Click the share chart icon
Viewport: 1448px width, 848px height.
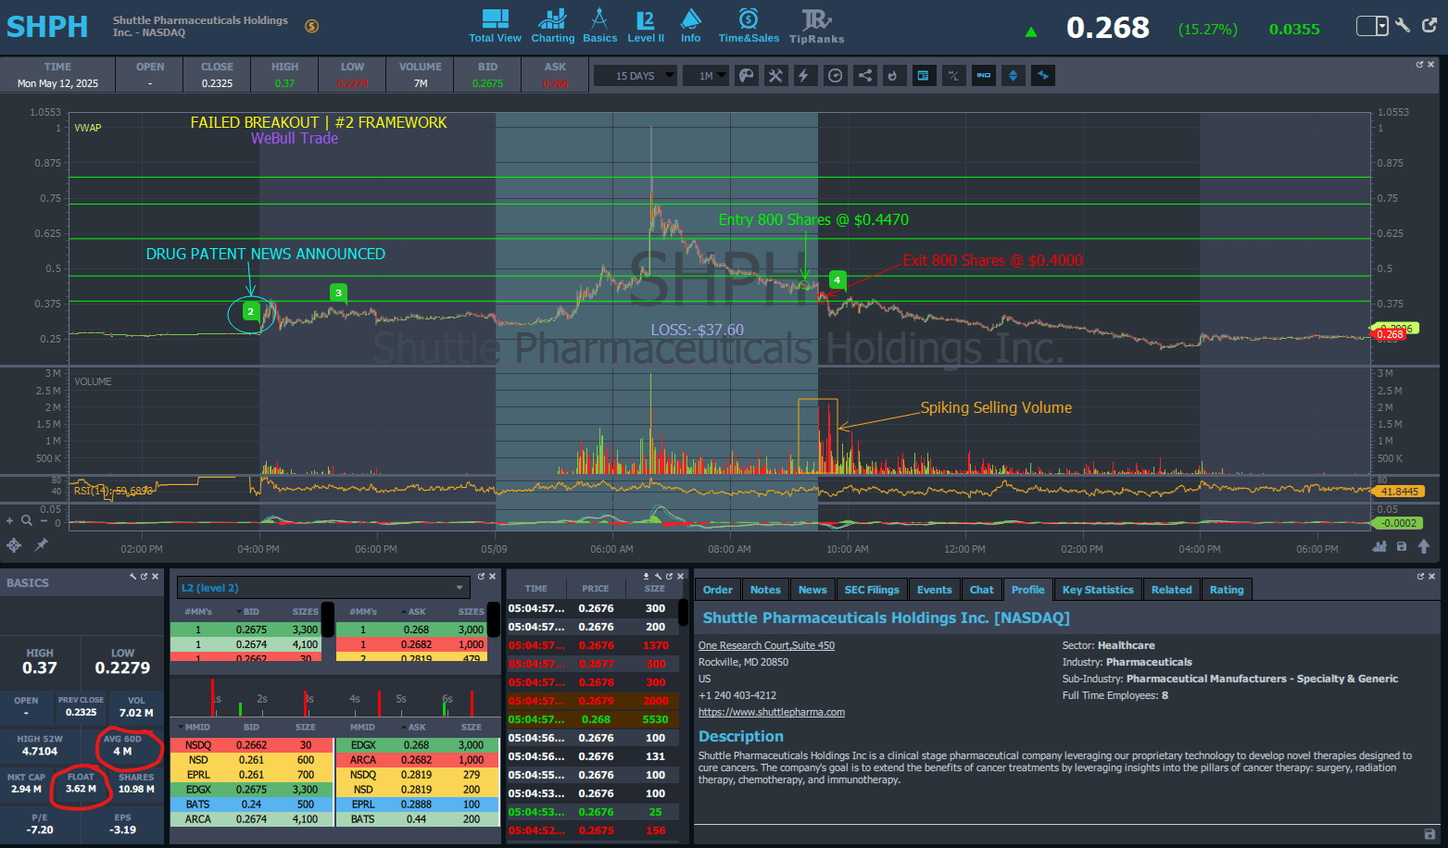tap(864, 76)
